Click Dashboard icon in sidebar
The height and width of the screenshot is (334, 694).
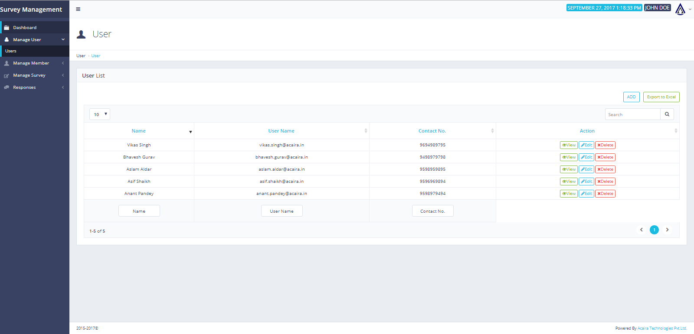pyautogui.click(x=7, y=28)
